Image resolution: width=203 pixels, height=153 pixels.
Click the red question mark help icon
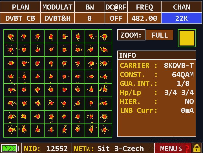tap(187, 148)
